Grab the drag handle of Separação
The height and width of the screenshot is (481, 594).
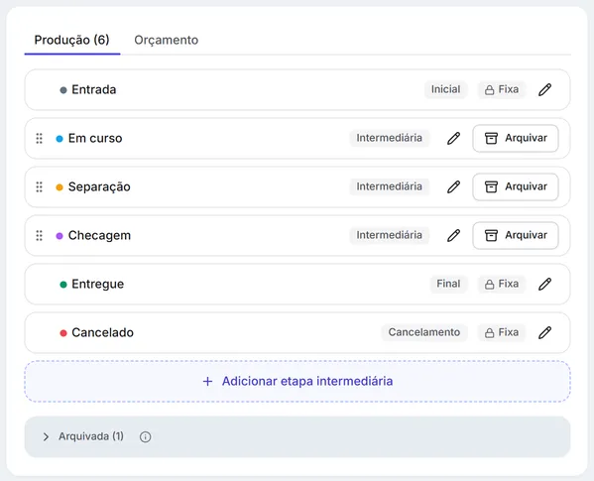39,186
